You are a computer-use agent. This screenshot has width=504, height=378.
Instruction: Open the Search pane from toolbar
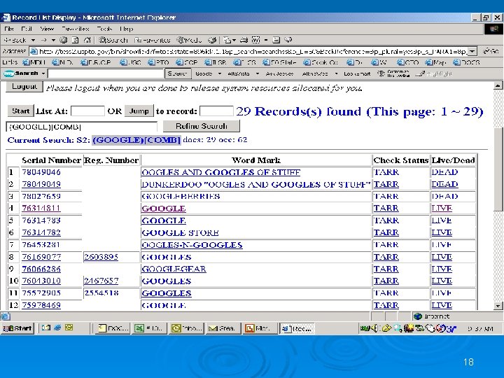113,40
